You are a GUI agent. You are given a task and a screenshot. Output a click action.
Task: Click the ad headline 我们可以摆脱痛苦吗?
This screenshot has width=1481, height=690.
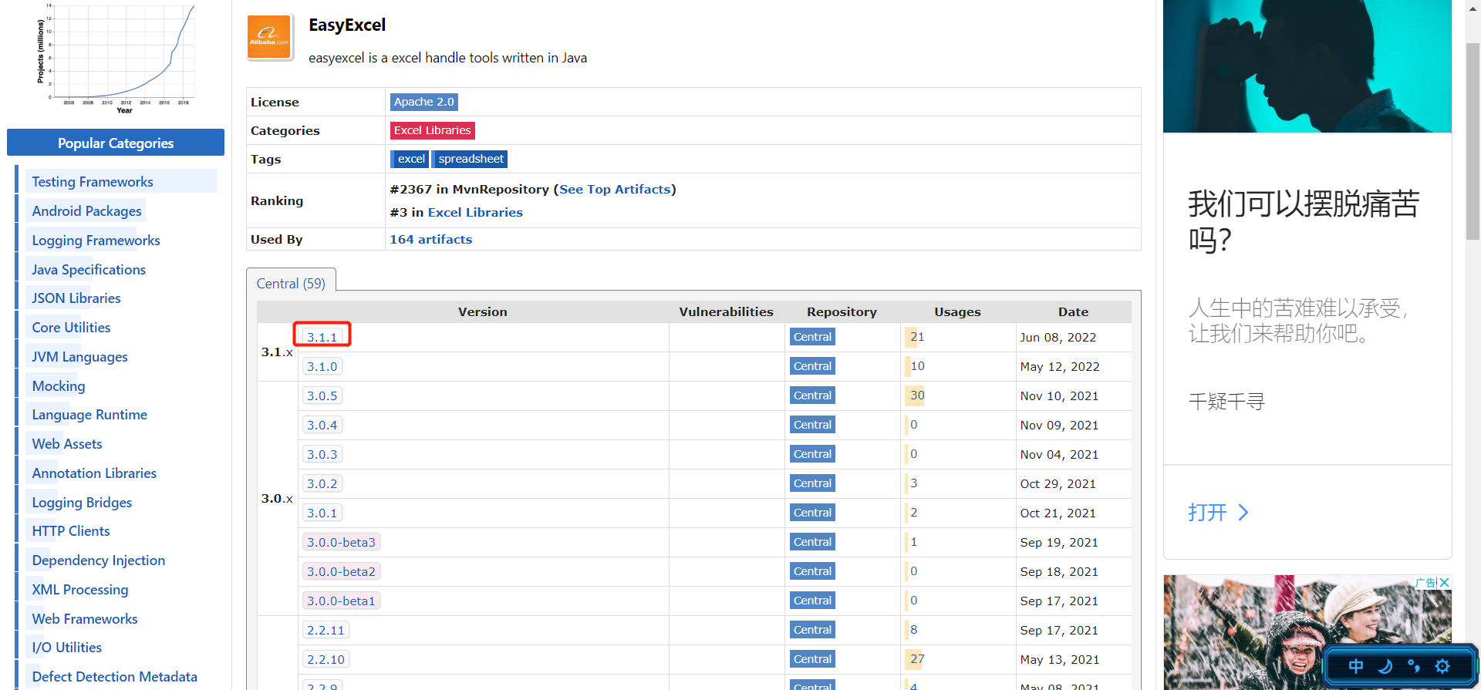click(x=1304, y=222)
